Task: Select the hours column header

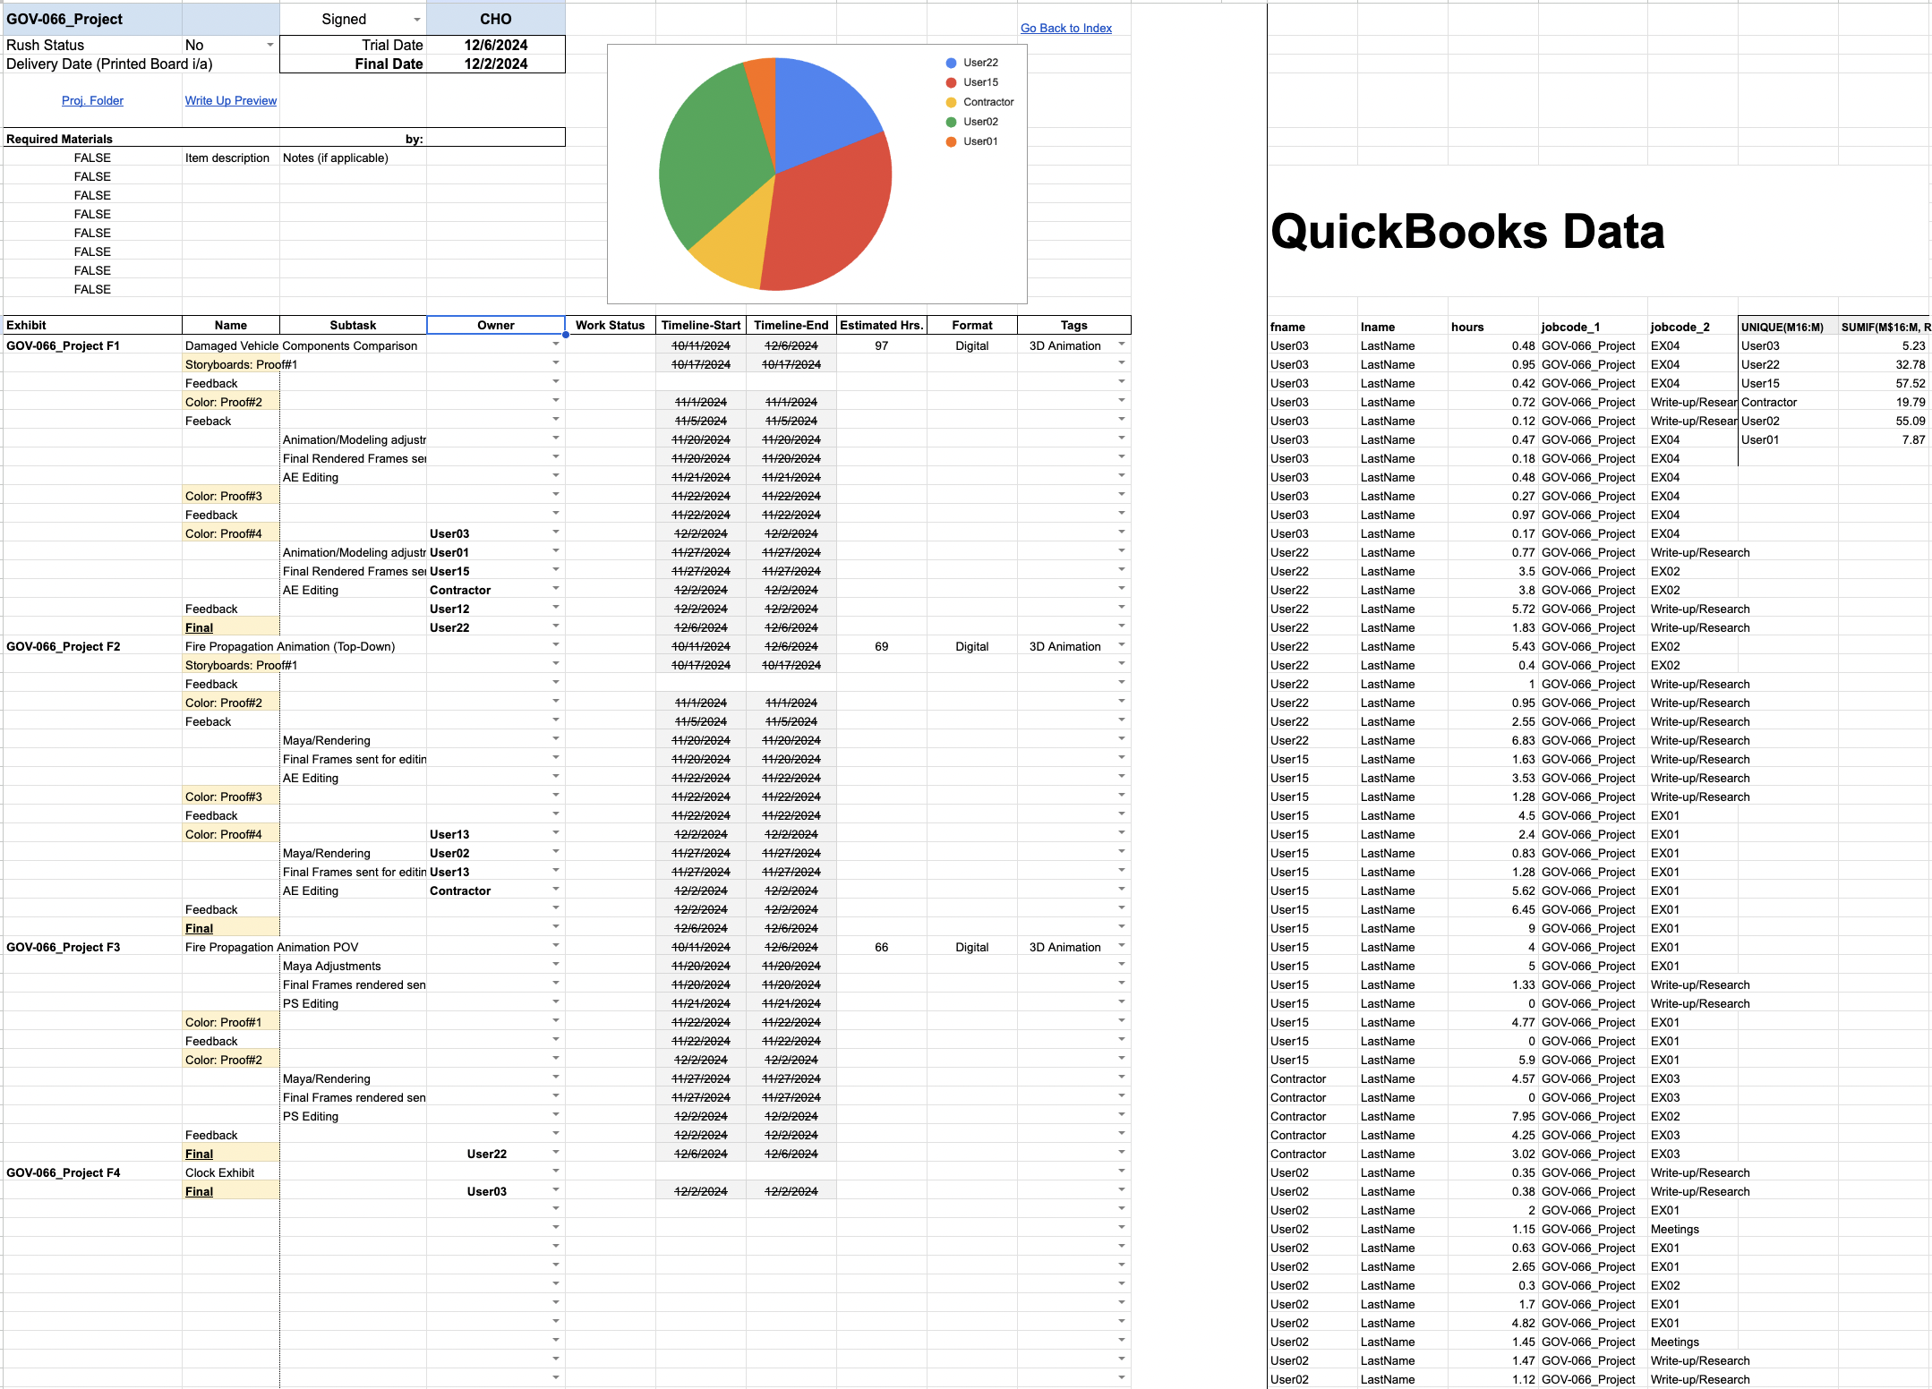Action: tap(1492, 327)
